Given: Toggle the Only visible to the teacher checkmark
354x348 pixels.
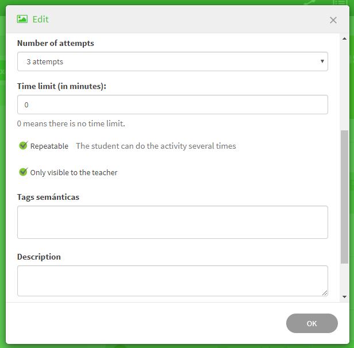Looking at the screenshot, I should (23, 172).
